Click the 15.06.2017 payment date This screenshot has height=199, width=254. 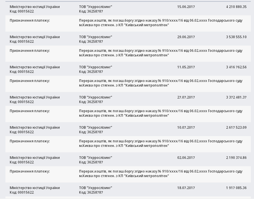click(186, 7)
